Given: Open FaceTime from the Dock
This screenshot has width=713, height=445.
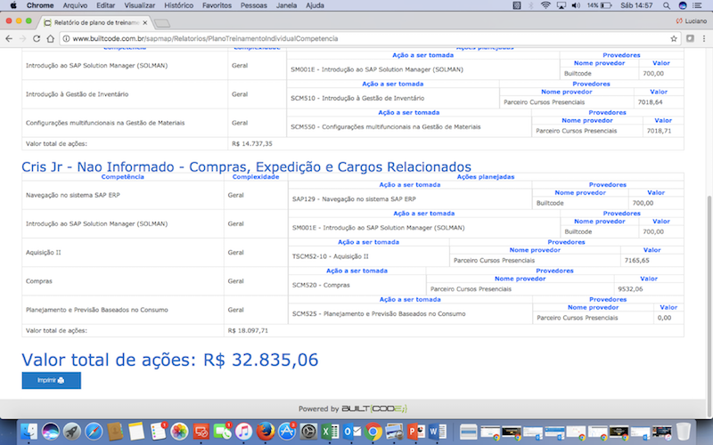Looking at the screenshot, I should click(222, 431).
